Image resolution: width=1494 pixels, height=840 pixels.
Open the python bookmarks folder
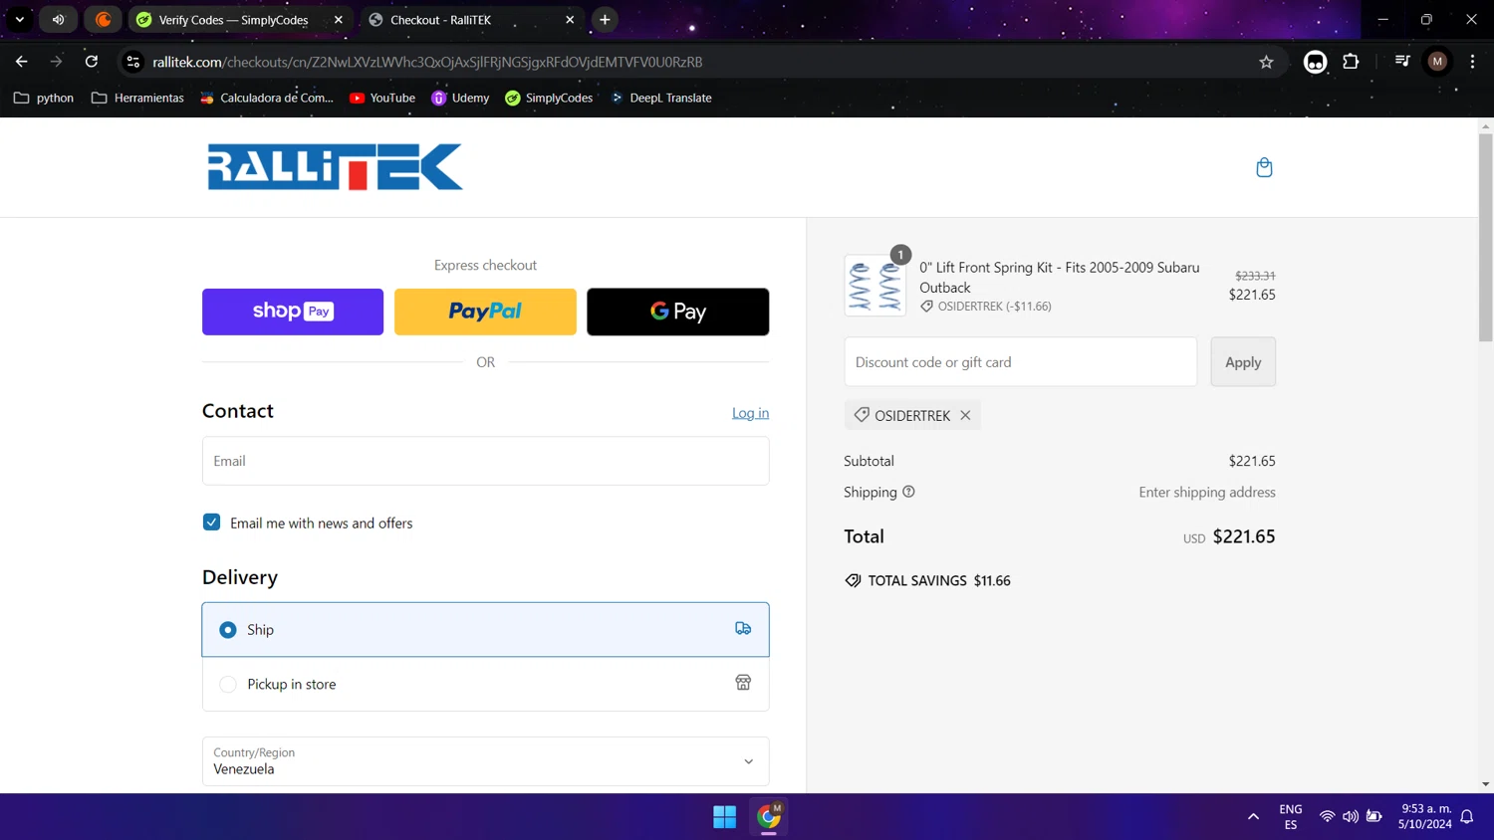(44, 98)
